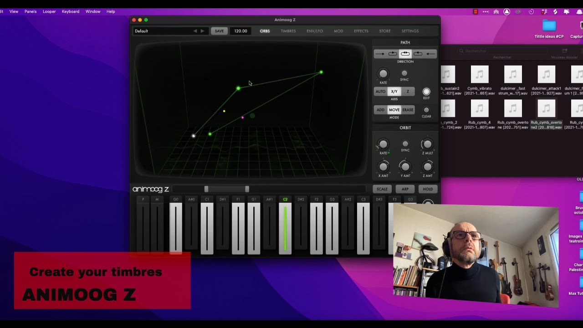
Task: Set path mode to MOVE
Action: pyautogui.click(x=394, y=110)
